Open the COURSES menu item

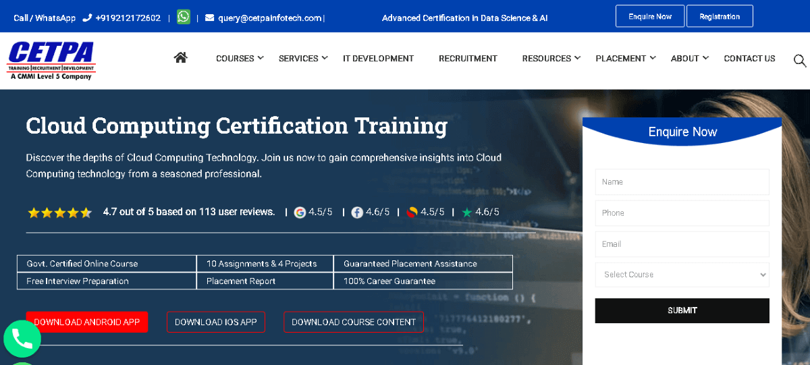pos(235,59)
